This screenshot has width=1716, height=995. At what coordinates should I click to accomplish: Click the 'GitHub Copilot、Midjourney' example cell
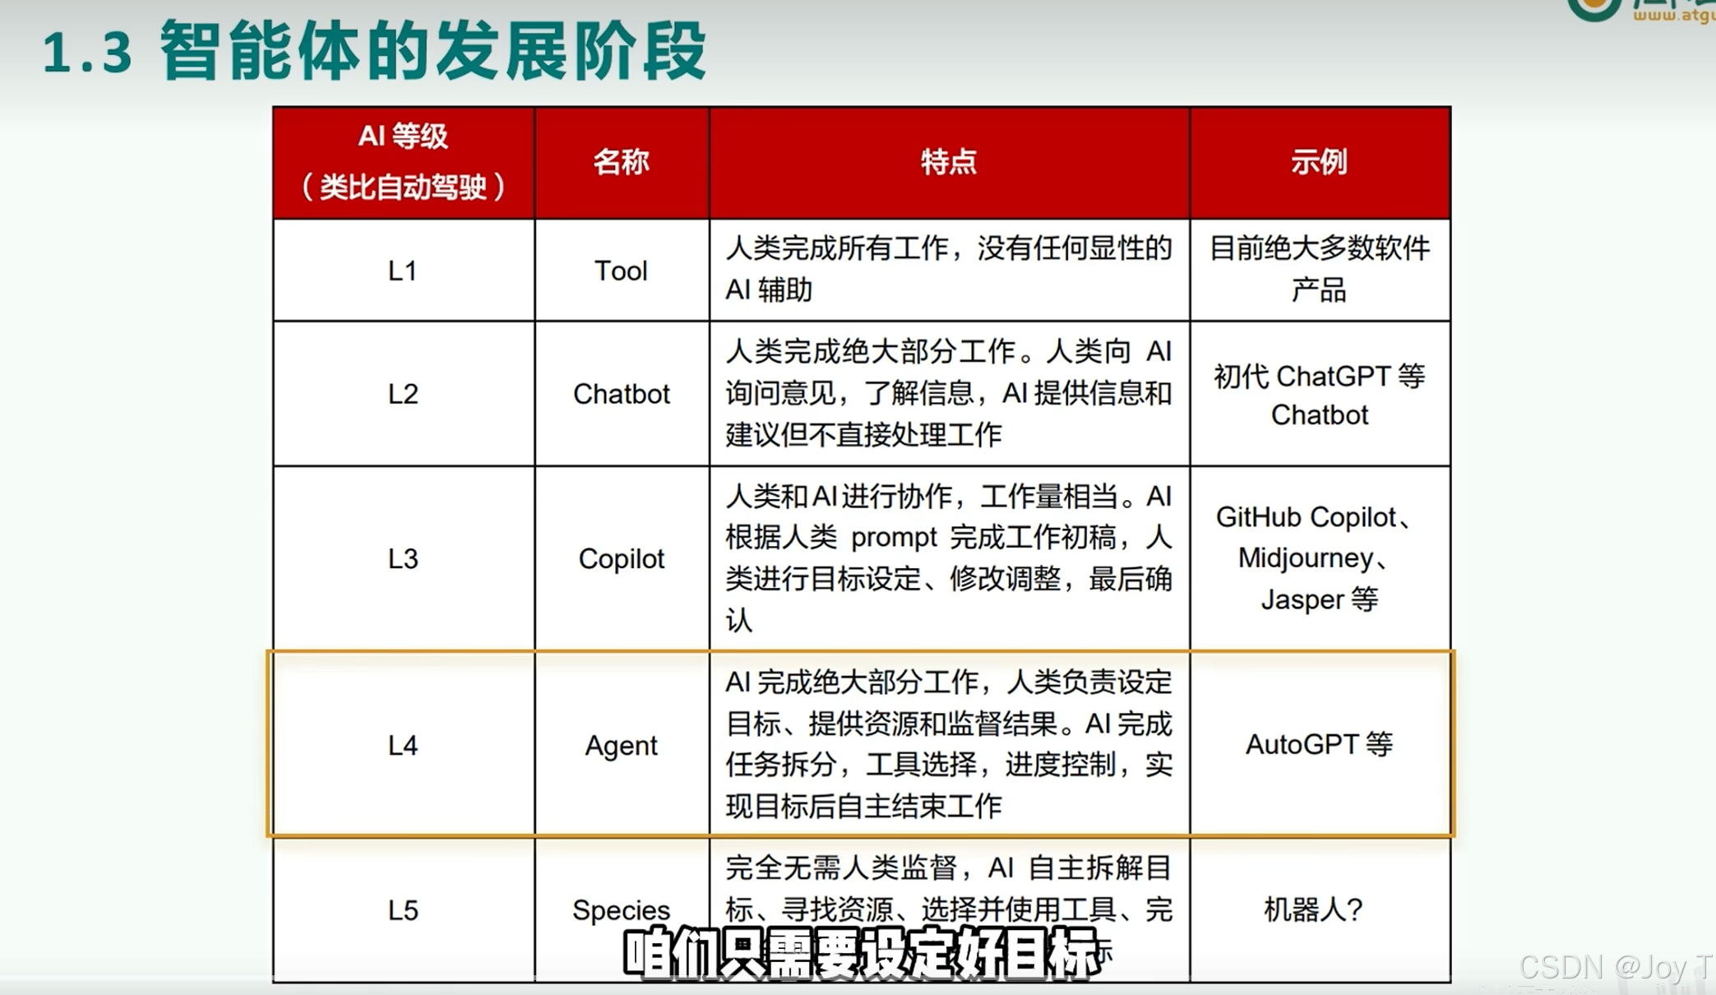click(1319, 558)
